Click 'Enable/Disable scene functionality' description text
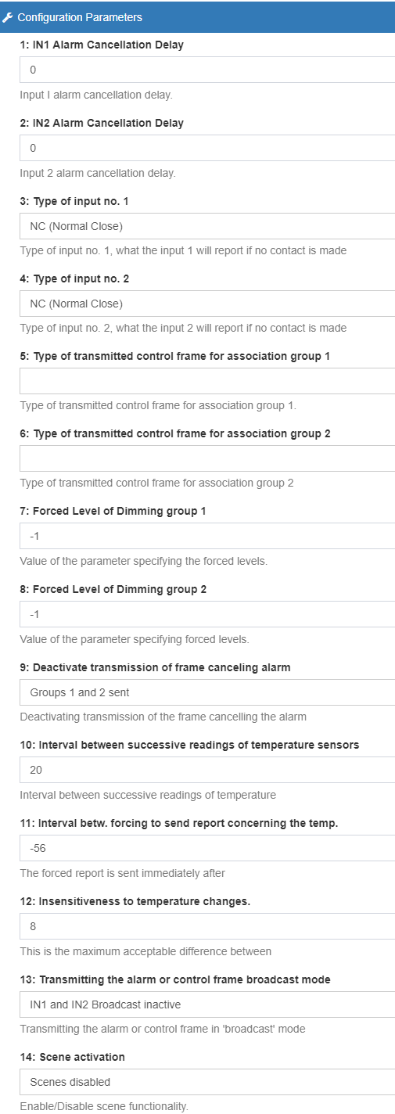The image size is (395, 1114). [x=104, y=1106]
